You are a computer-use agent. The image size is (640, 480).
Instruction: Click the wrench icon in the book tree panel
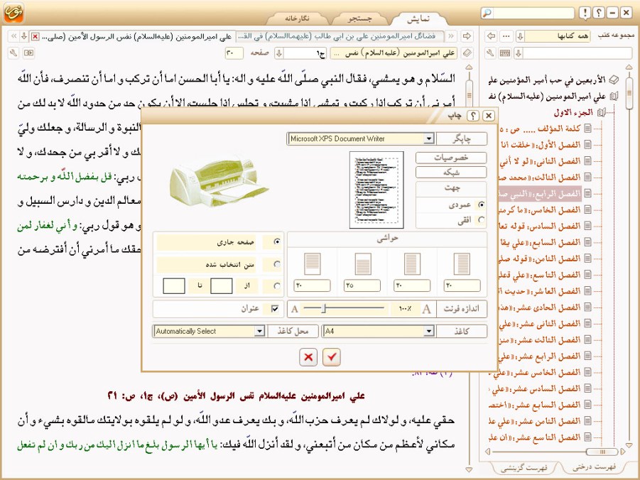pos(491,53)
